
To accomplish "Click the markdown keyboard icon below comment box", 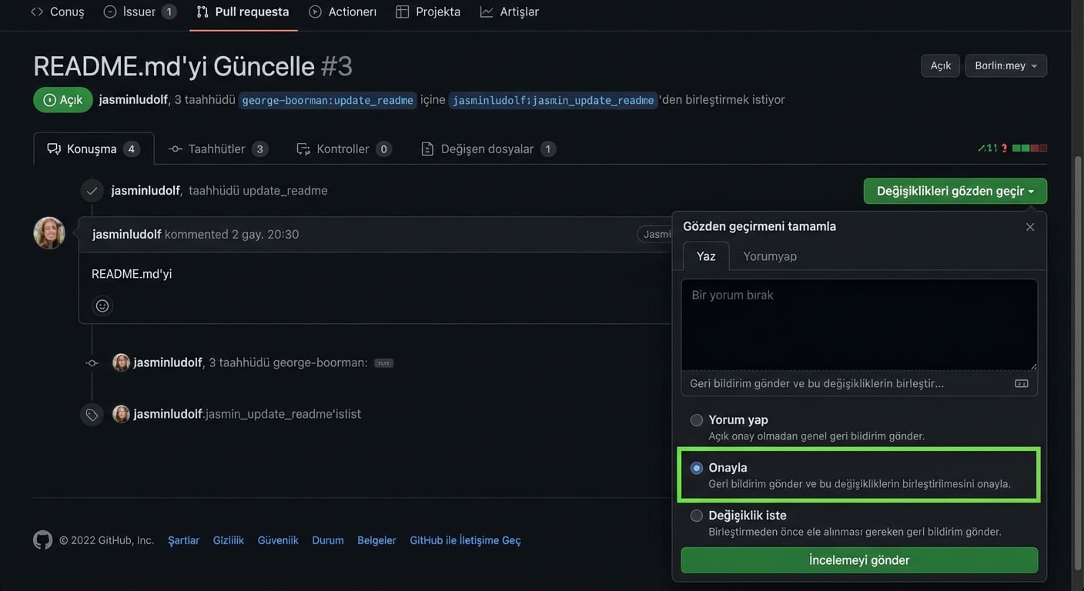I will tap(1021, 383).
